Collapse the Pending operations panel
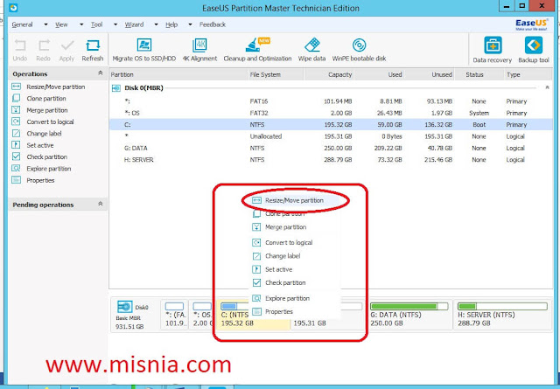 (x=101, y=204)
